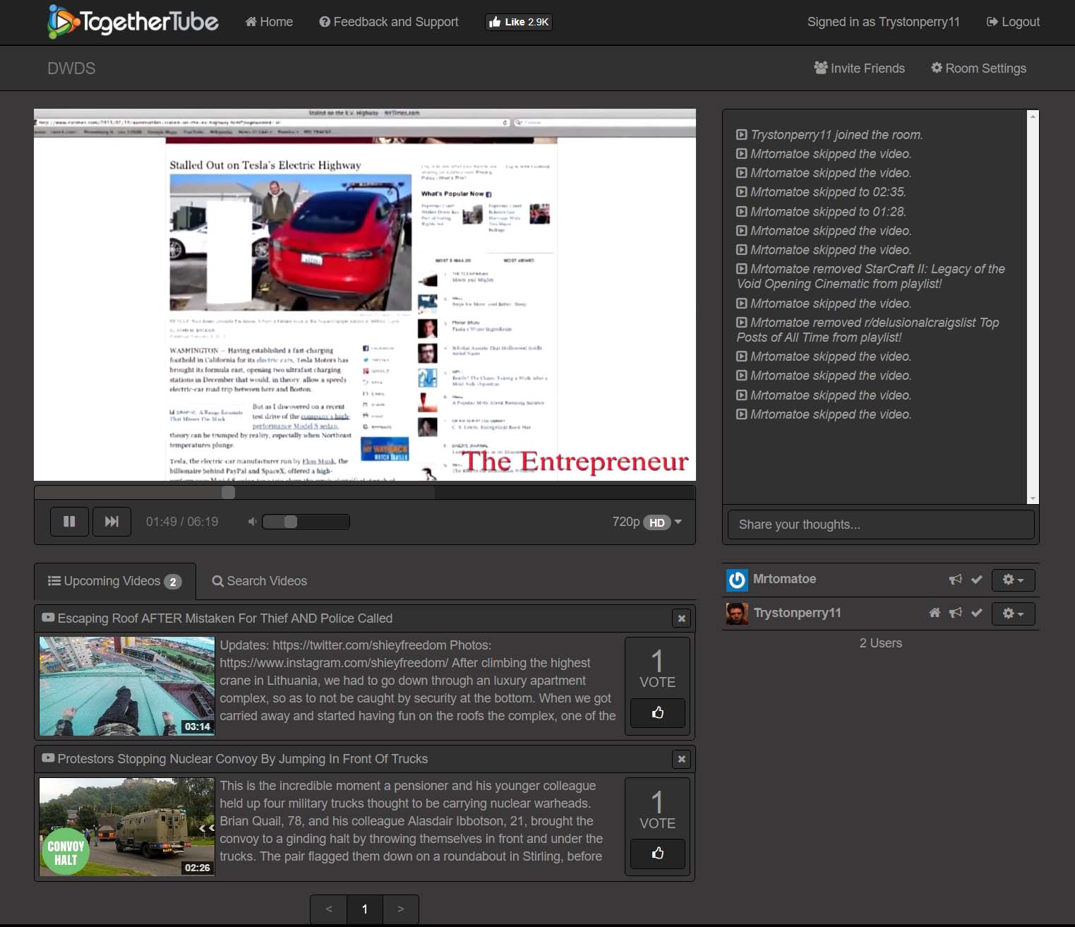Open Room Settings with the gear icon

(978, 68)
